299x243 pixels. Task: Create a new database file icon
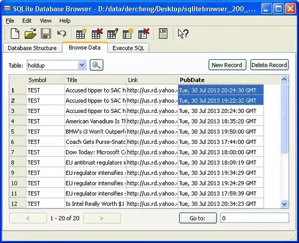pos(15,34)
